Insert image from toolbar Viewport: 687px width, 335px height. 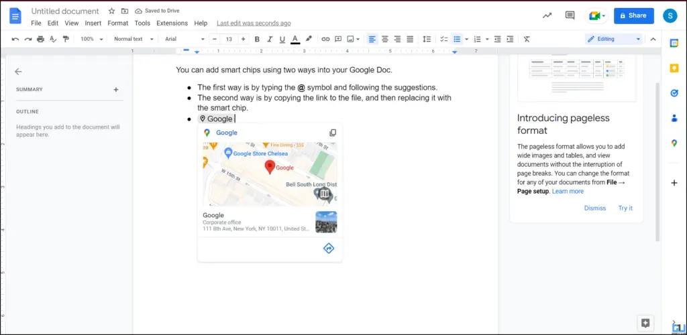(x=350, y=39)
